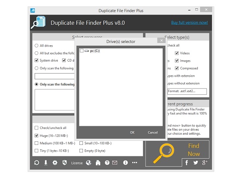Open the Buy full version now! link

click(189, 23)
